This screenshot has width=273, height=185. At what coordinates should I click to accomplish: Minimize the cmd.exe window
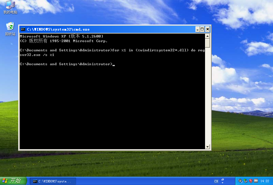pos(198,29)
